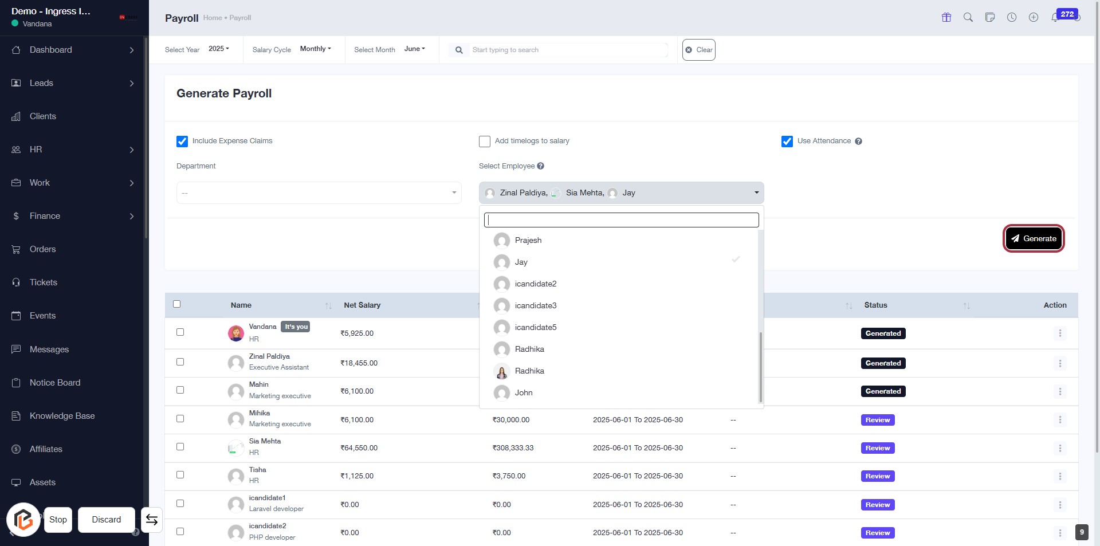Click the employee dropdown list scrollbar

760,367
